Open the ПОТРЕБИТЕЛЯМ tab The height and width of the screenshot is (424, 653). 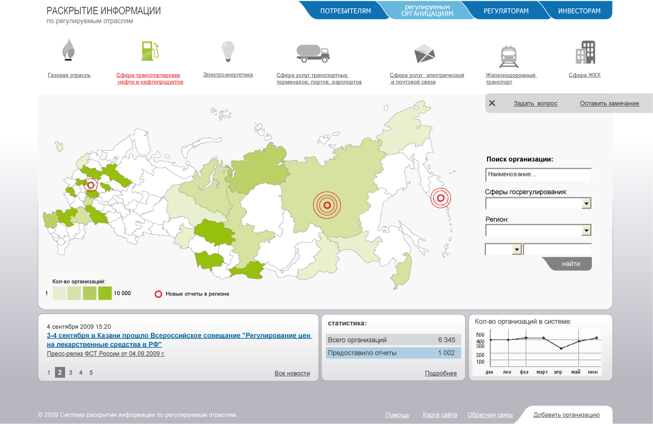coord(345,11)
